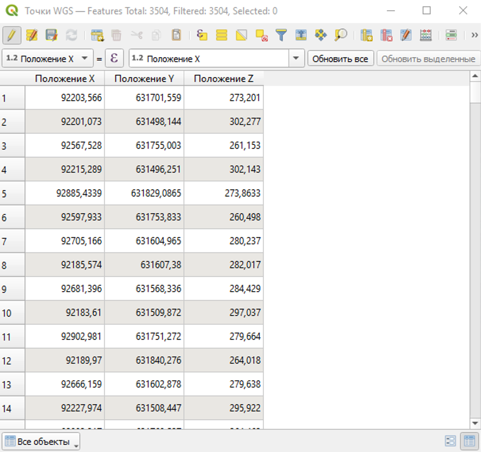Open the expression combo box arrow

point(296,58)
